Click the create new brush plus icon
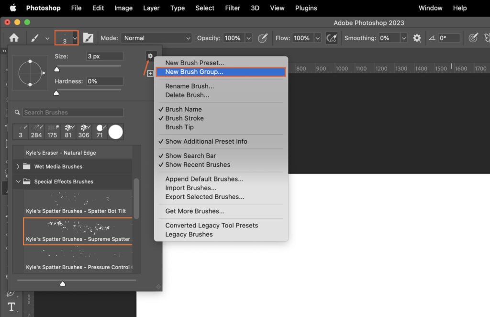Screen dimensions: 490x317 pos(151,73)
